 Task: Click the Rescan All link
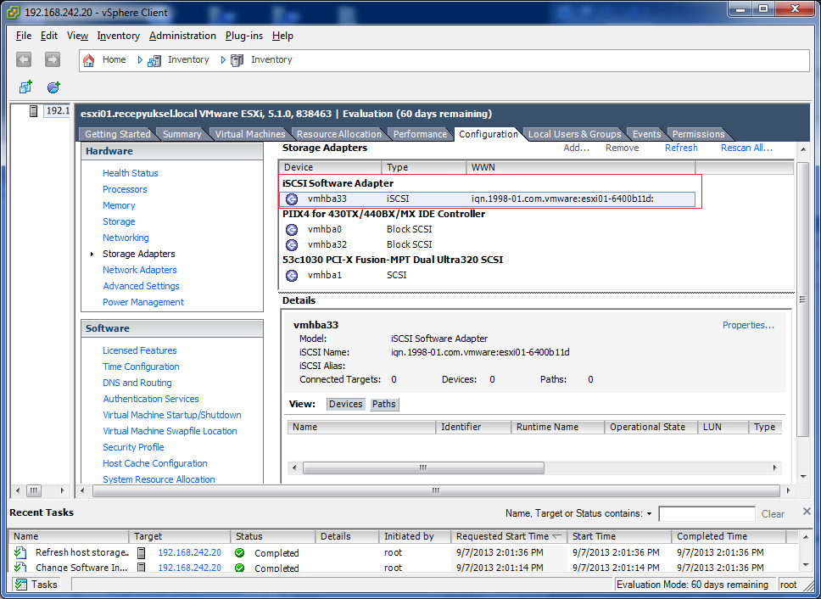[x=746, y=148]
